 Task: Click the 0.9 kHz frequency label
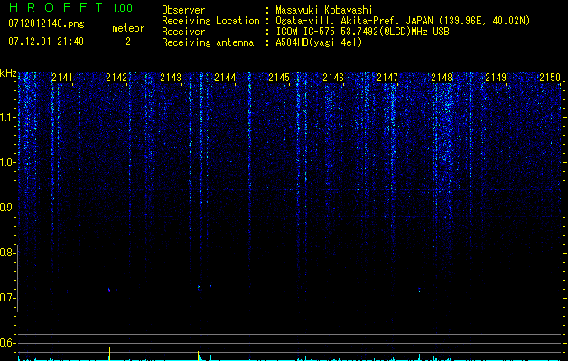pyautogui.click(x=6, y=208)
